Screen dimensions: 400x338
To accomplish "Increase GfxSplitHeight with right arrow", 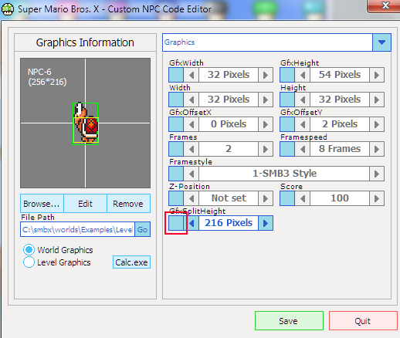I will pos(266,223).
